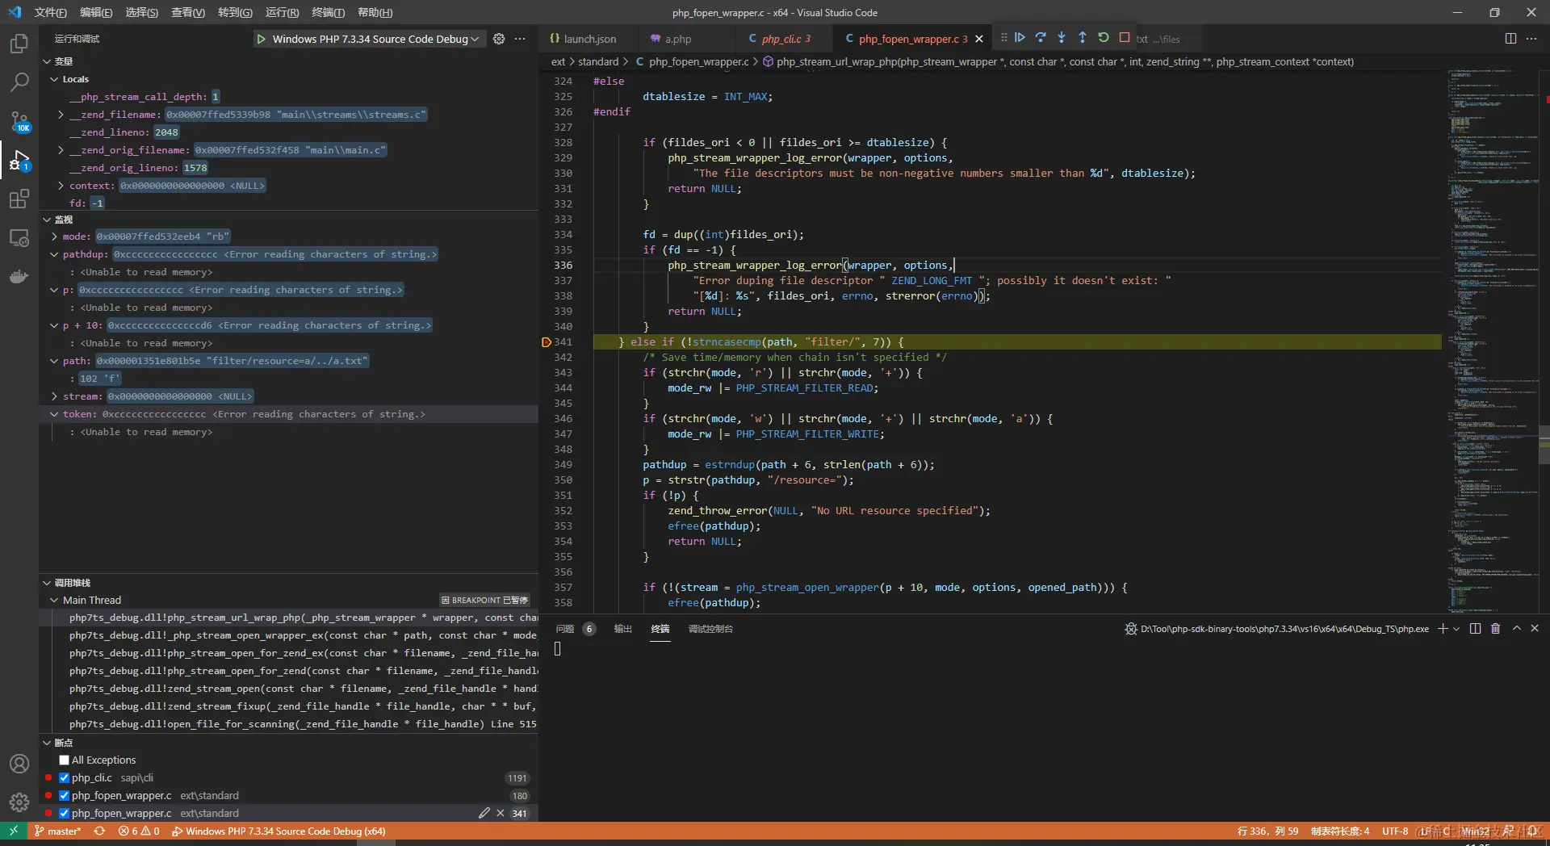1550x846 pixels.
Task: Uncheck php_fopen_wrapper.c line 180 breakpoint
Action: 65,796
